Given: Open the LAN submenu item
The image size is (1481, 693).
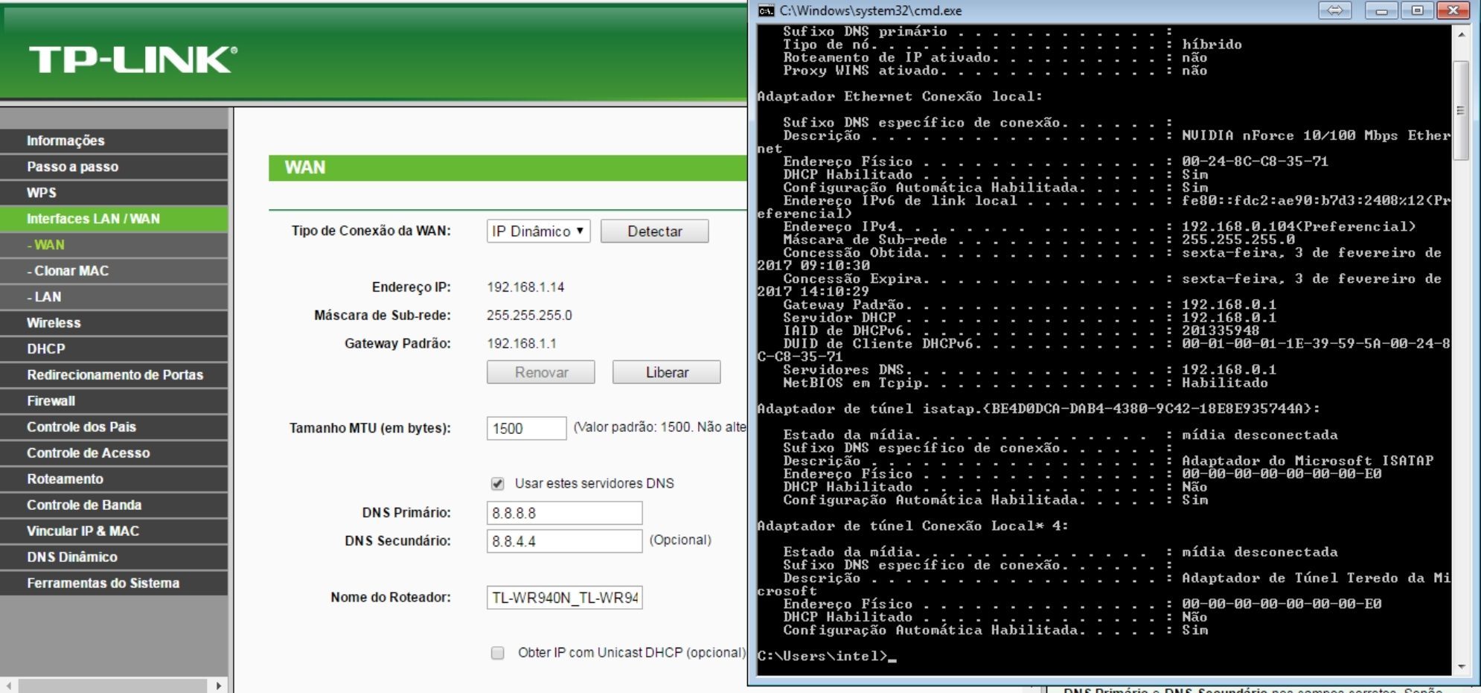Looking at the screenshot, I should tap(114, 297).
